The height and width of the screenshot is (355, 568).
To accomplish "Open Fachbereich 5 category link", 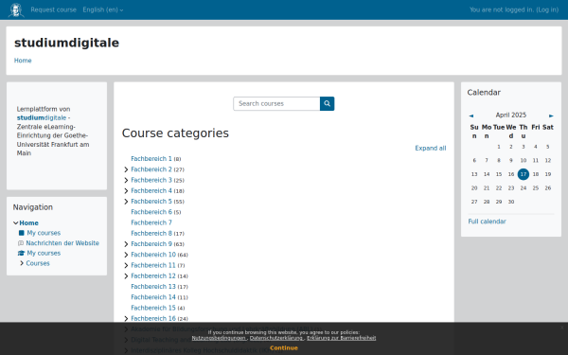I will [x=151, y=202].
